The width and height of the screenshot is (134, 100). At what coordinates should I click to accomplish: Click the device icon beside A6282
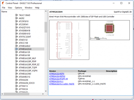pos(16,18)
